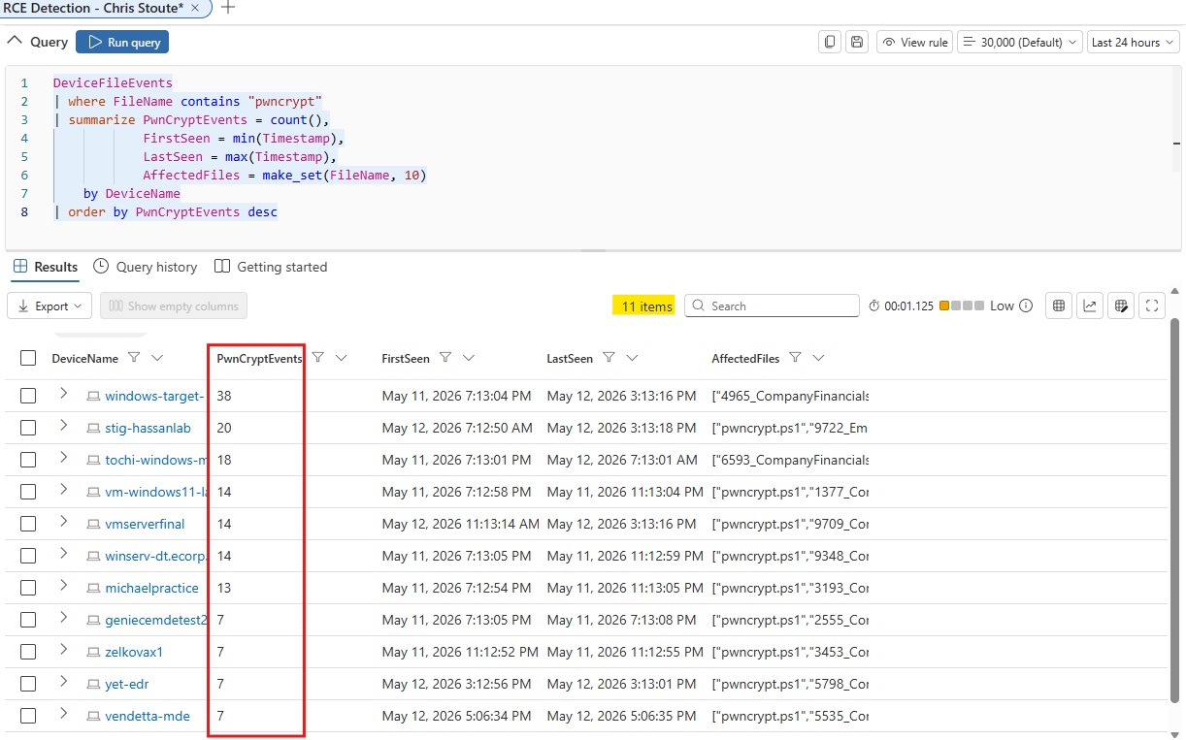Open the FirstSeen column chevron menu
The height and width of the screenshot is (740, 1186).
(x=468, y=358)
